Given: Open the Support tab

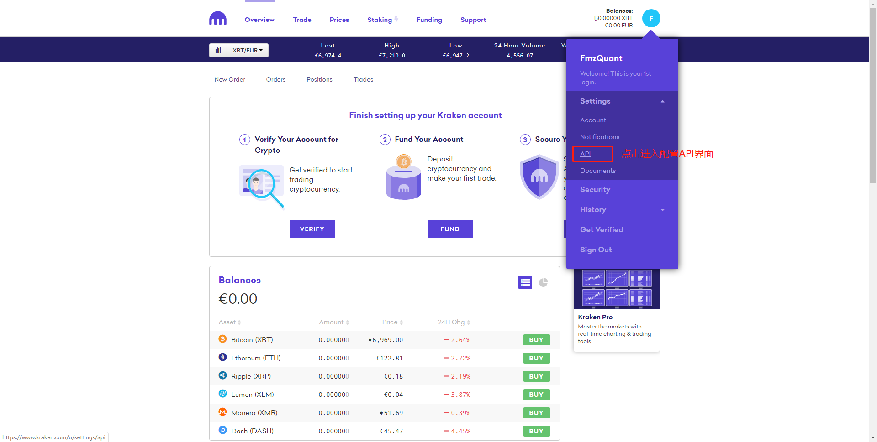Looking at the screenshot, I should tap(473, 20).
